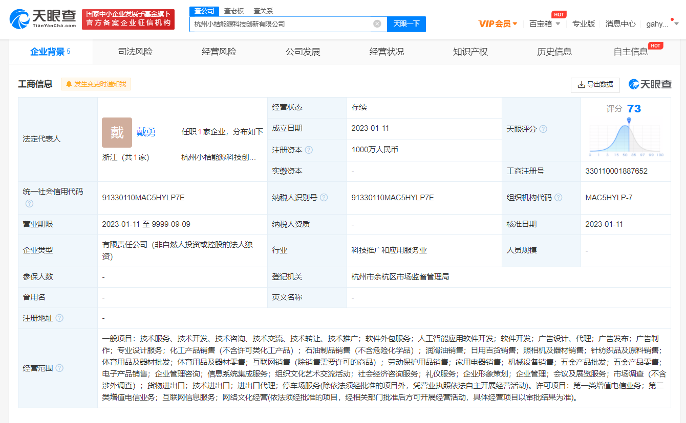Click the Tianyancha logo in header
The image size is (686, 423).
[x=43, y=19]
